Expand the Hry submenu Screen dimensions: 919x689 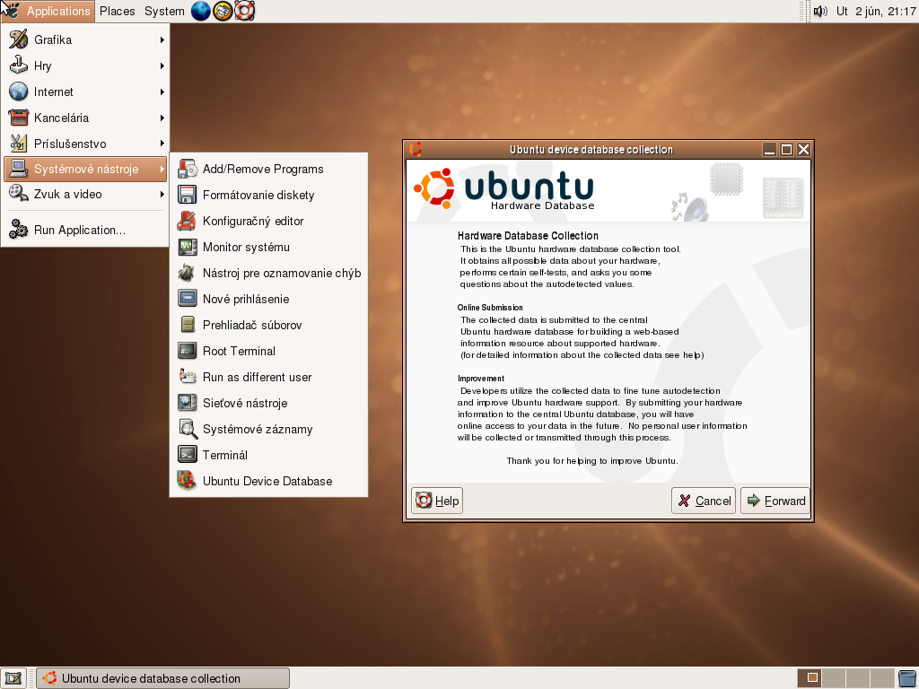click(x=86, y=65)
